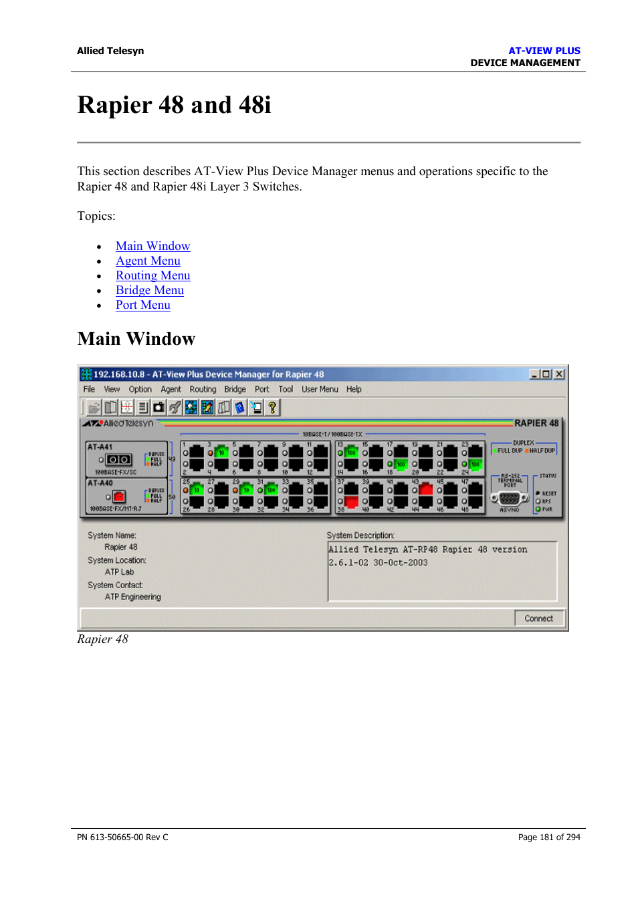Select red port 43 on the switch
The height and width of the screenshot is (903, 638).
pos(426,490)
